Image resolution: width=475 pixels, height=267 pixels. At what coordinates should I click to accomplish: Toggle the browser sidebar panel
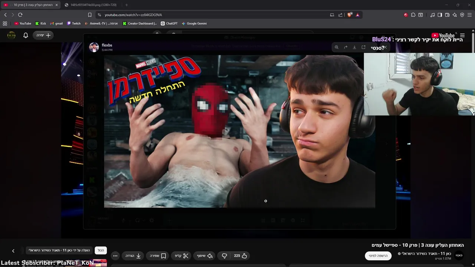click(x=440, y=15)
